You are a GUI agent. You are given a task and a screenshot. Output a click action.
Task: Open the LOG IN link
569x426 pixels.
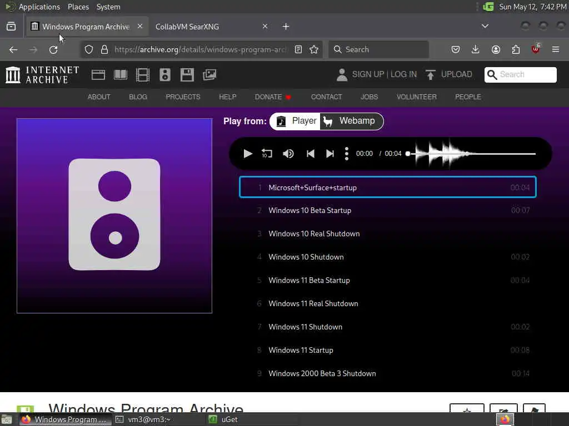tap(403, 74)
